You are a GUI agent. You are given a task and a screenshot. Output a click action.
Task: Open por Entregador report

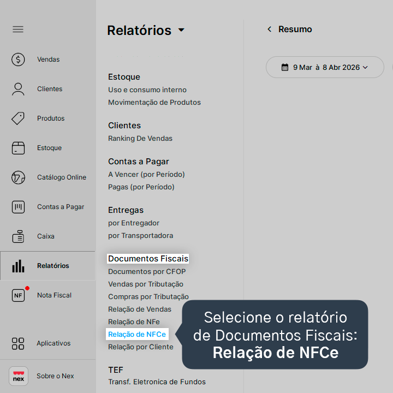tap(134, 223)
